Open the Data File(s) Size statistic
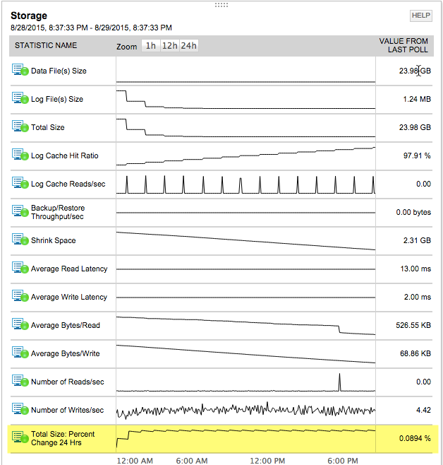Image resolution: width=443 pixels, height=465 pixels. coord(59,71)
